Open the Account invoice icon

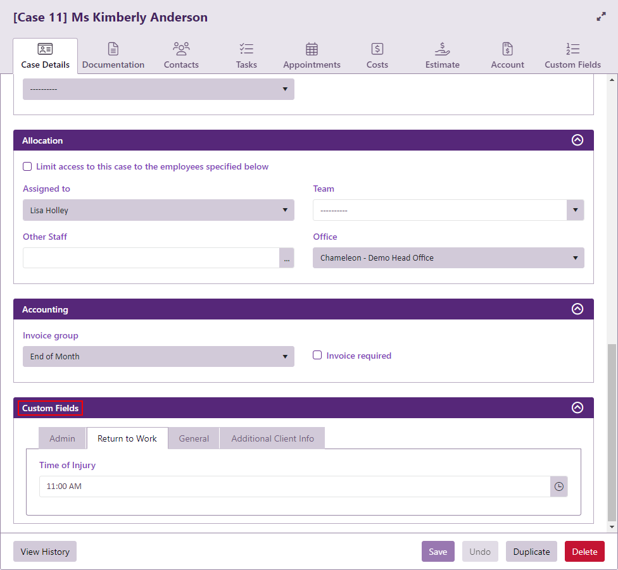pyautogui.click(x=507, y=49)
